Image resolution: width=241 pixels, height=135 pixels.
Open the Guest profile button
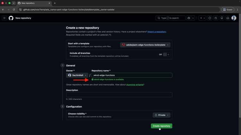coord(228,10)
